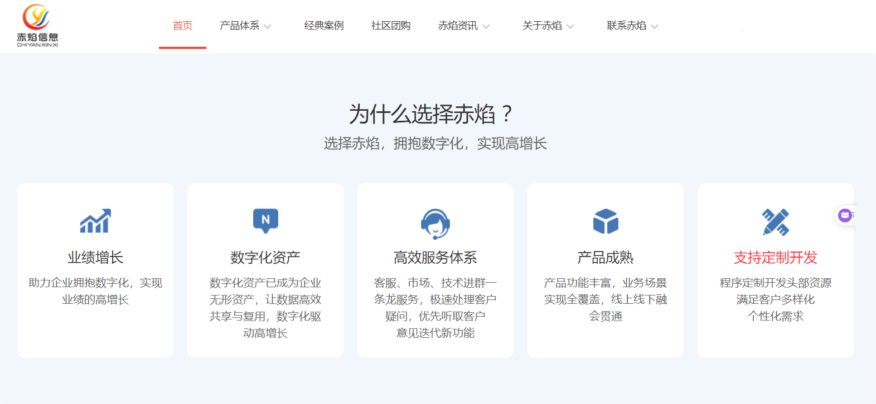
Task: Expand the 关于赤焰 dropdown arrow
Action: pyautogui.click(x=570, y=26)
